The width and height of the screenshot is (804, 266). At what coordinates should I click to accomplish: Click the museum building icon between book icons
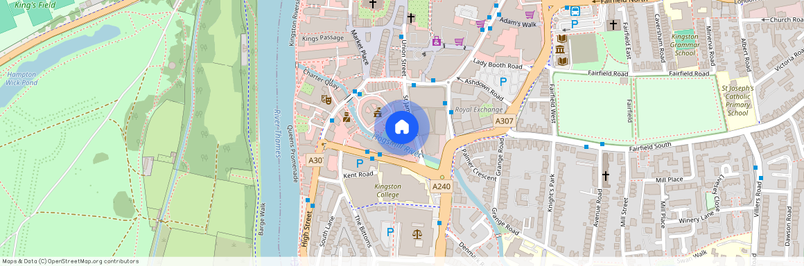click(561, 50)
